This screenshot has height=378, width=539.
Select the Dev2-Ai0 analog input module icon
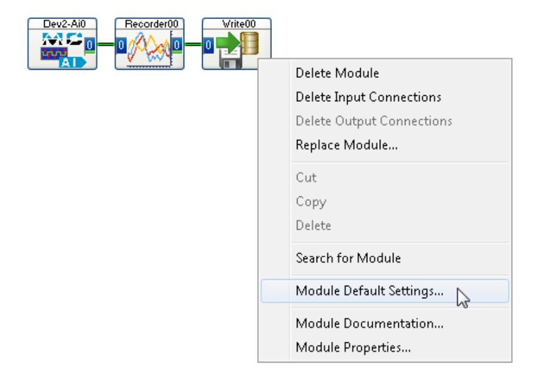[x=57, y=49]
